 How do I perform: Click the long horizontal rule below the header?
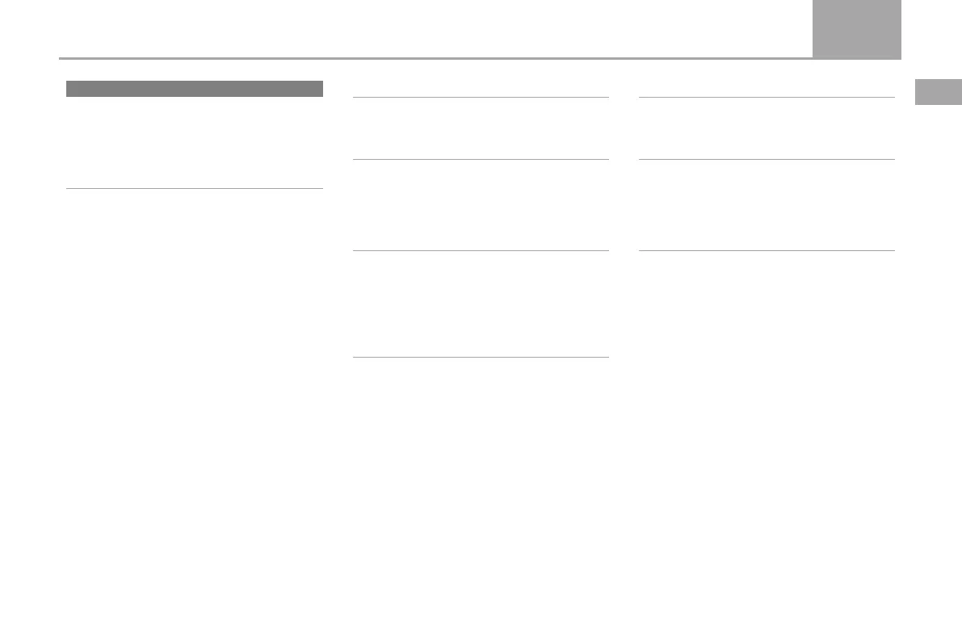(x=435, y=58)
